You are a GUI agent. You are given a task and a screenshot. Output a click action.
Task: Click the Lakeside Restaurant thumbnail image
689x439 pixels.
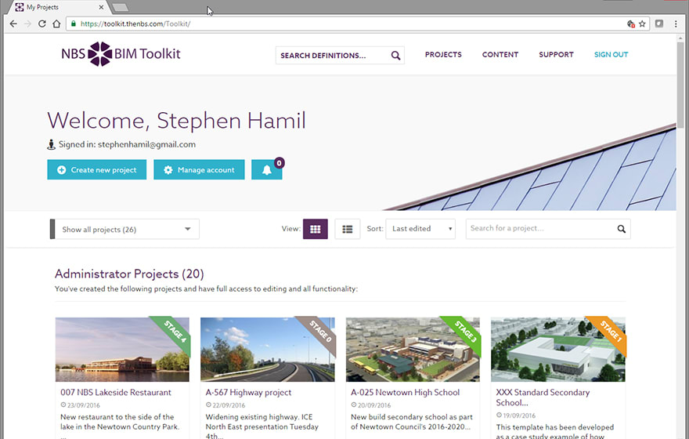tap(122, 350)
